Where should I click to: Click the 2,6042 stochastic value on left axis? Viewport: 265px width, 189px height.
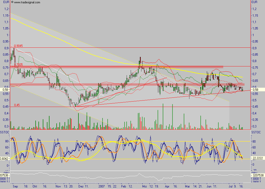tap(4, 158)
